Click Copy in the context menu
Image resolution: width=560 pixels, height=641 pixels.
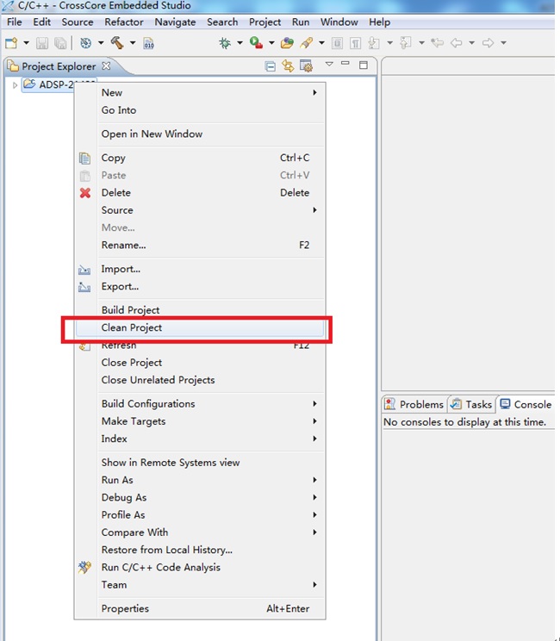click(200, 158)
